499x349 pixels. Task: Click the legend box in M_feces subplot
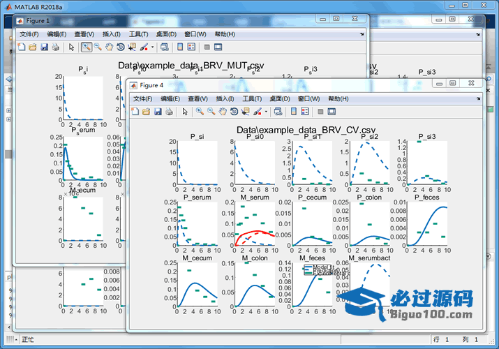pyautogui.click(x=319, y=270)
